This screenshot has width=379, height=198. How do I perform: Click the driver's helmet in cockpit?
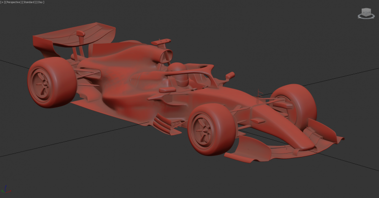click(176, 69)
